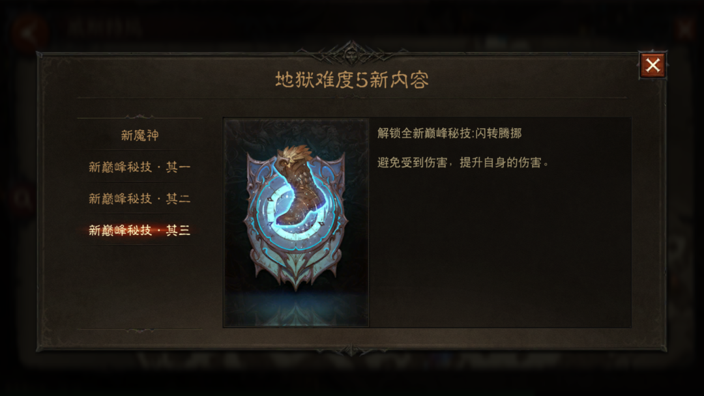Click the flourish below the menu list
704x396 pixels.
pyautogui.click(x=139, y=330)
